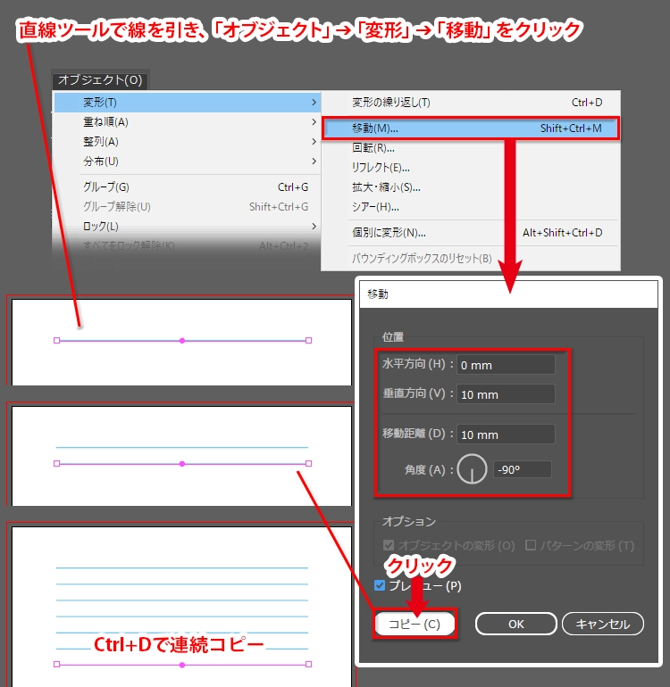
Task: Choose 個別に変形(N)... entry
Action: [x=471, y=233]
